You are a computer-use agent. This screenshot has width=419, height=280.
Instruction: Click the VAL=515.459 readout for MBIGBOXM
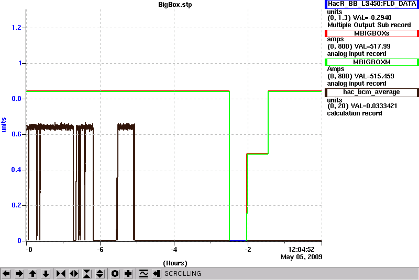coord(374,76)
